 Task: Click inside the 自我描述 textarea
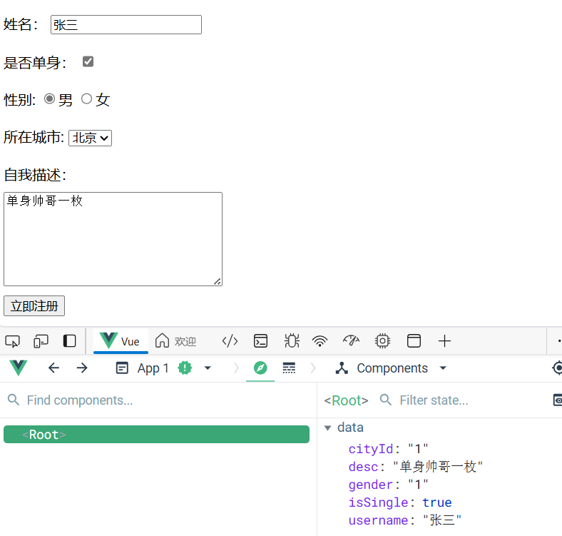[x=113, y=239]
